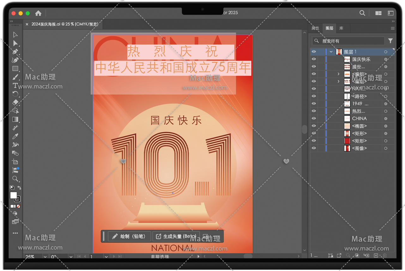Select the Zoom tool

click(15, 179)
